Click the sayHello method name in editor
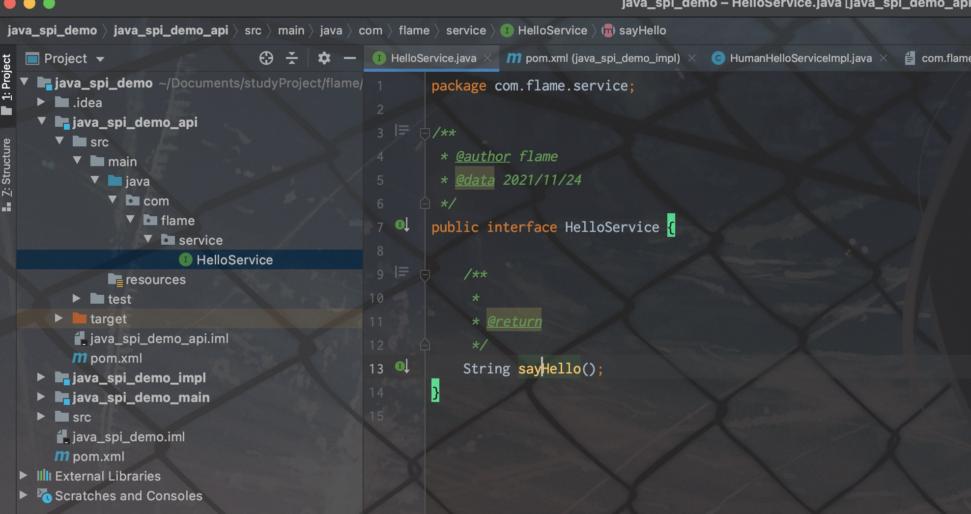Screen dimensions: 971x514 click(x=549, y=369)
